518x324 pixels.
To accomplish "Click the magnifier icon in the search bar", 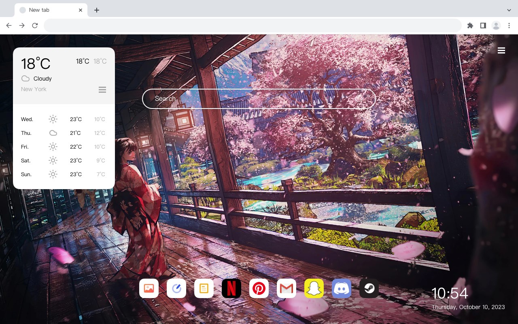I will [359, 99].
